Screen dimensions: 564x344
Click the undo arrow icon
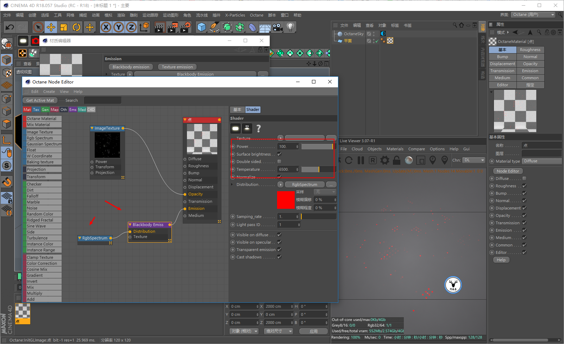point(10,27)
